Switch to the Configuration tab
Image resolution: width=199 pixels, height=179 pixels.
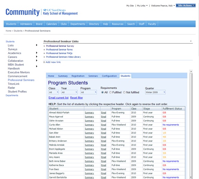pyautogui.click(x=109, y=76)
